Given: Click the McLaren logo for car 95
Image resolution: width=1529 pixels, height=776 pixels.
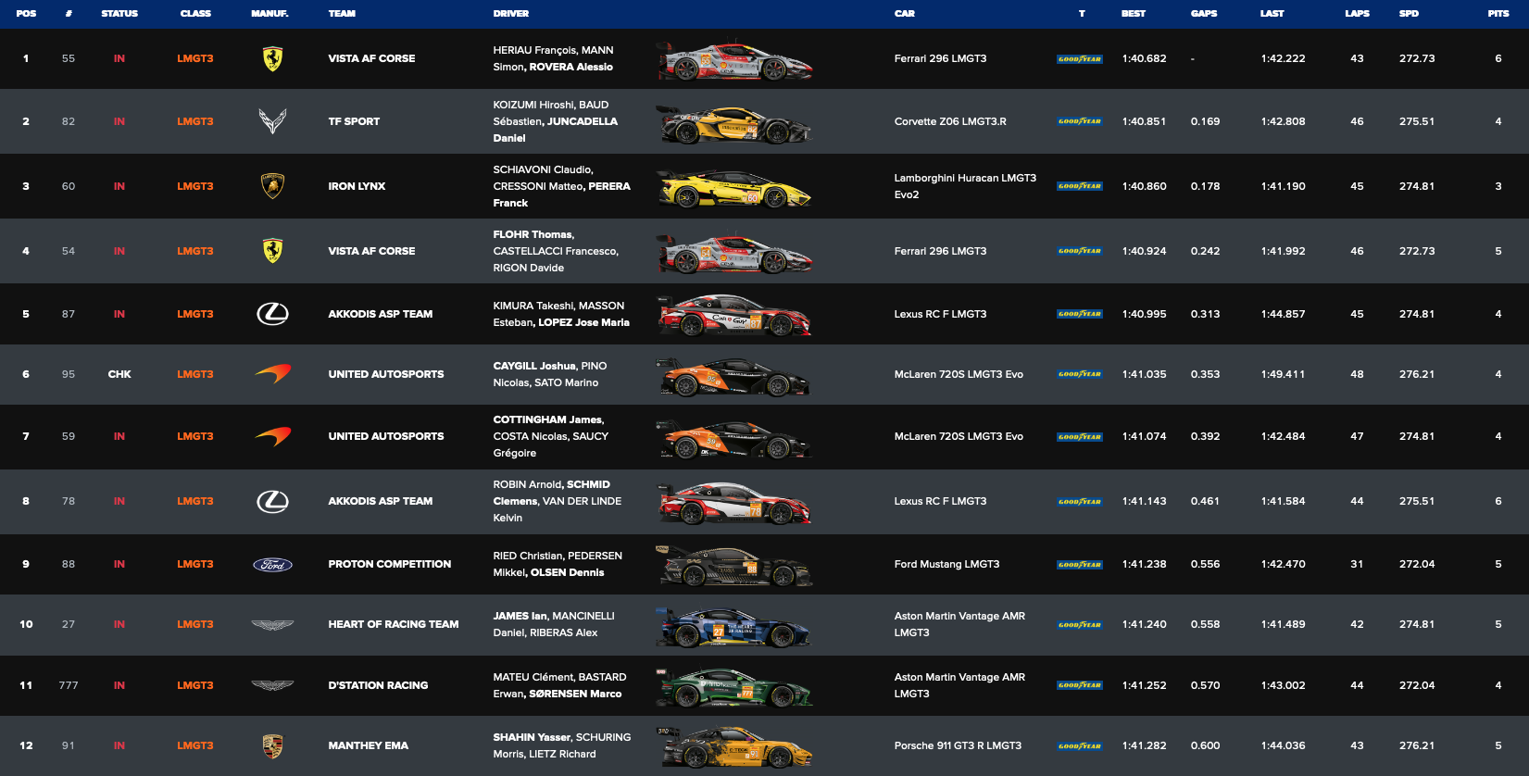Looking at the screenshot, I should 272,374.
